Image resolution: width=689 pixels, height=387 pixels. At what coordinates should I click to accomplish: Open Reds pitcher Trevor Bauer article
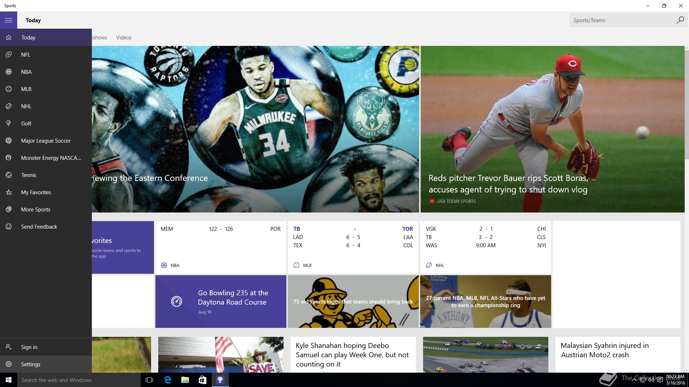[x=553, y=129]
